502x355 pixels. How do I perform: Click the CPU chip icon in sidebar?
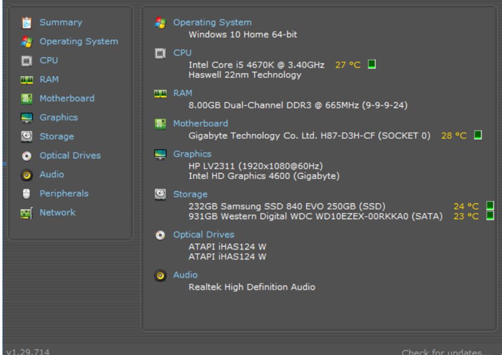coord(26,61)
